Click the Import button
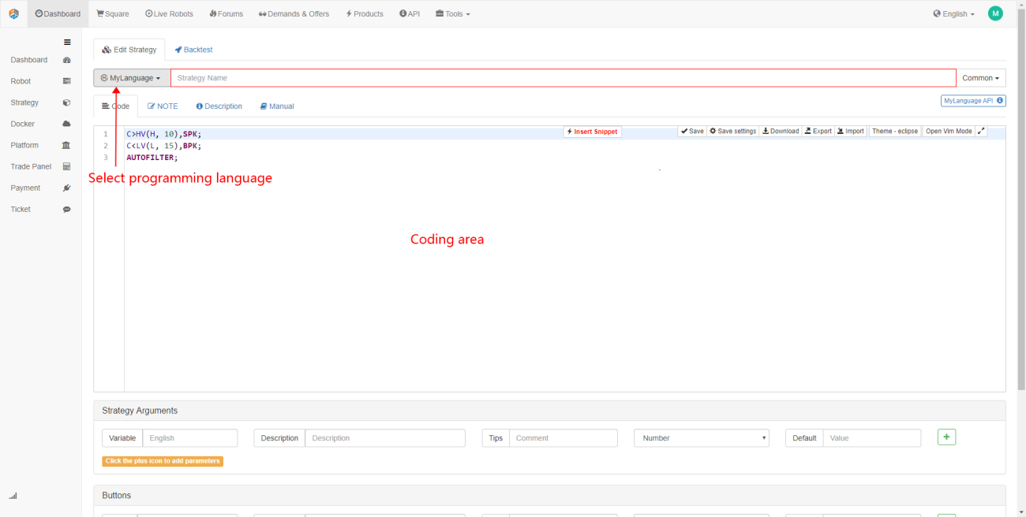Screen dimensions: 1026x517 click(x=851, y=131)
